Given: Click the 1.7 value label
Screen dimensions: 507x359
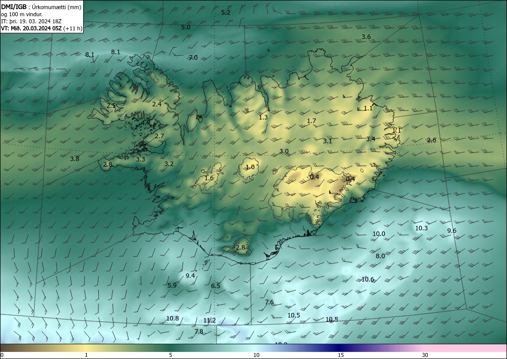Looking at the screenshot, I should 311,121.
